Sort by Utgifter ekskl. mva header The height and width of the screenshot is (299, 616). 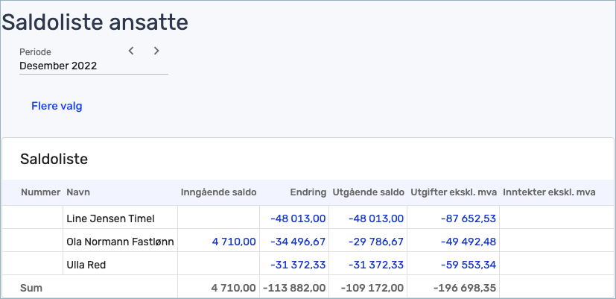click(x=454, y=192)
